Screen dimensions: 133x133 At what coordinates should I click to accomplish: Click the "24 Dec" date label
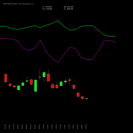coord(86,126)
